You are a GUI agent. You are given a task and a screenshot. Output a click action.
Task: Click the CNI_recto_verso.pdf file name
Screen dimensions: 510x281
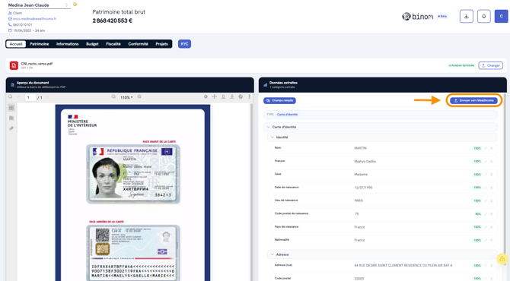click(x=37, y=64)
